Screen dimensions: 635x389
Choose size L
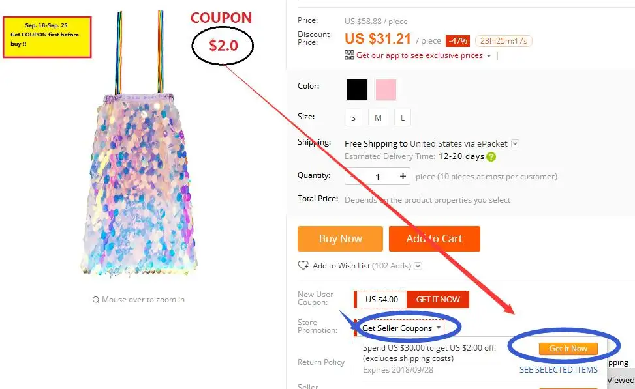click(x=403, y=118)
